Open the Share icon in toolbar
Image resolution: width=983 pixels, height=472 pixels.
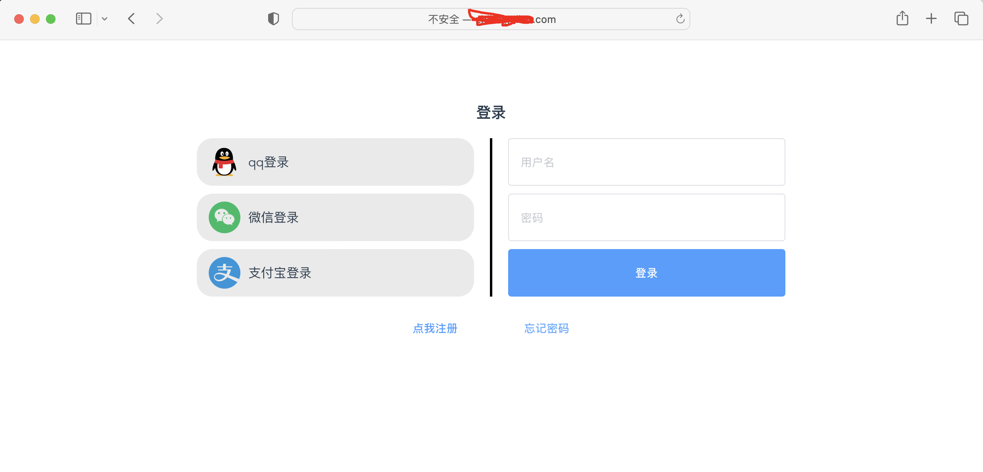[902, 19]
